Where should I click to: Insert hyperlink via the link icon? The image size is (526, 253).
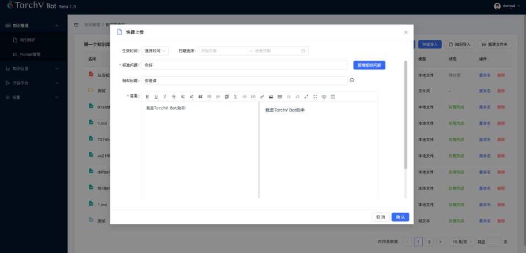coord(262,96)
